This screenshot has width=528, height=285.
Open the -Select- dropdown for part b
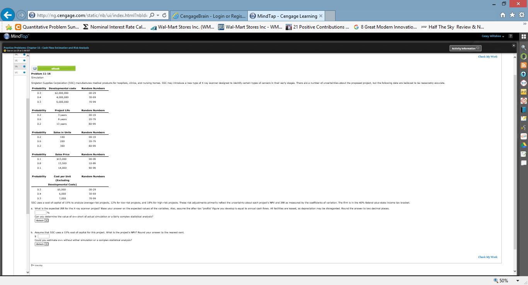coord(42,244)
